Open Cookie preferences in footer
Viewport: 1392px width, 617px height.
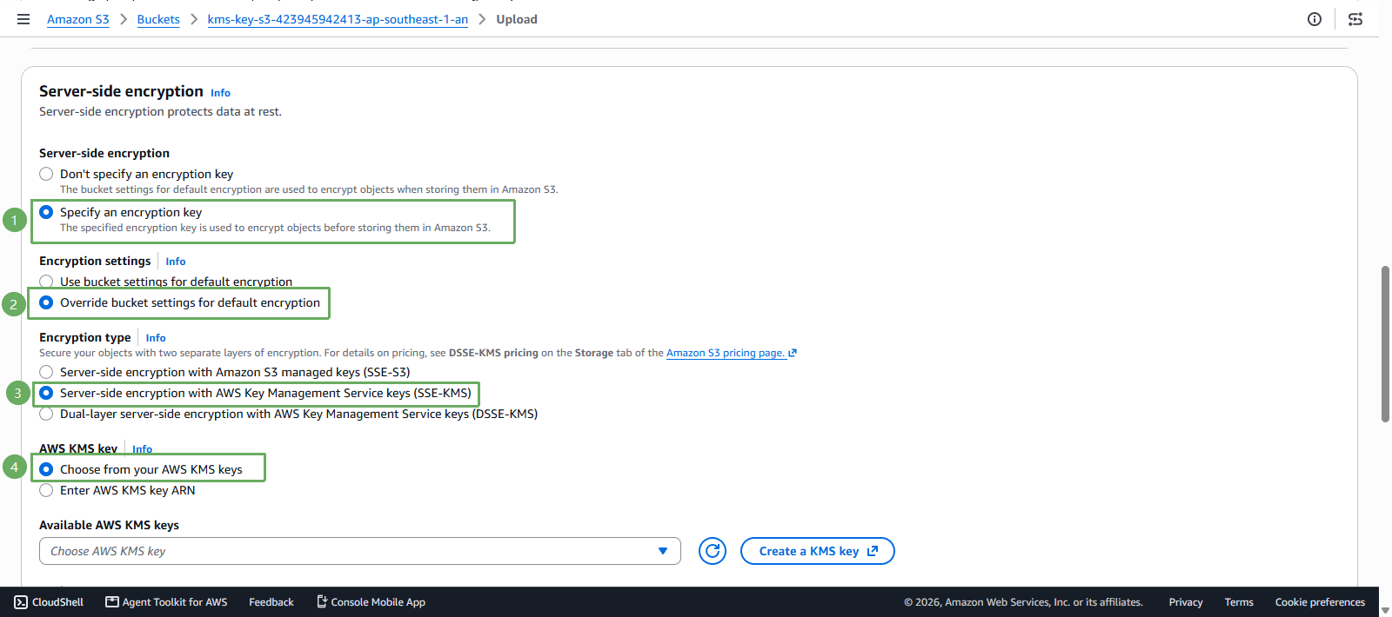click(x=1320, y=602)
